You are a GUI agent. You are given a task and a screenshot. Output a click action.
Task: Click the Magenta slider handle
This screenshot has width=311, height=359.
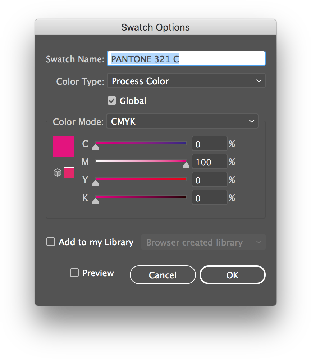pyautogui.click(x=186, y=165)
